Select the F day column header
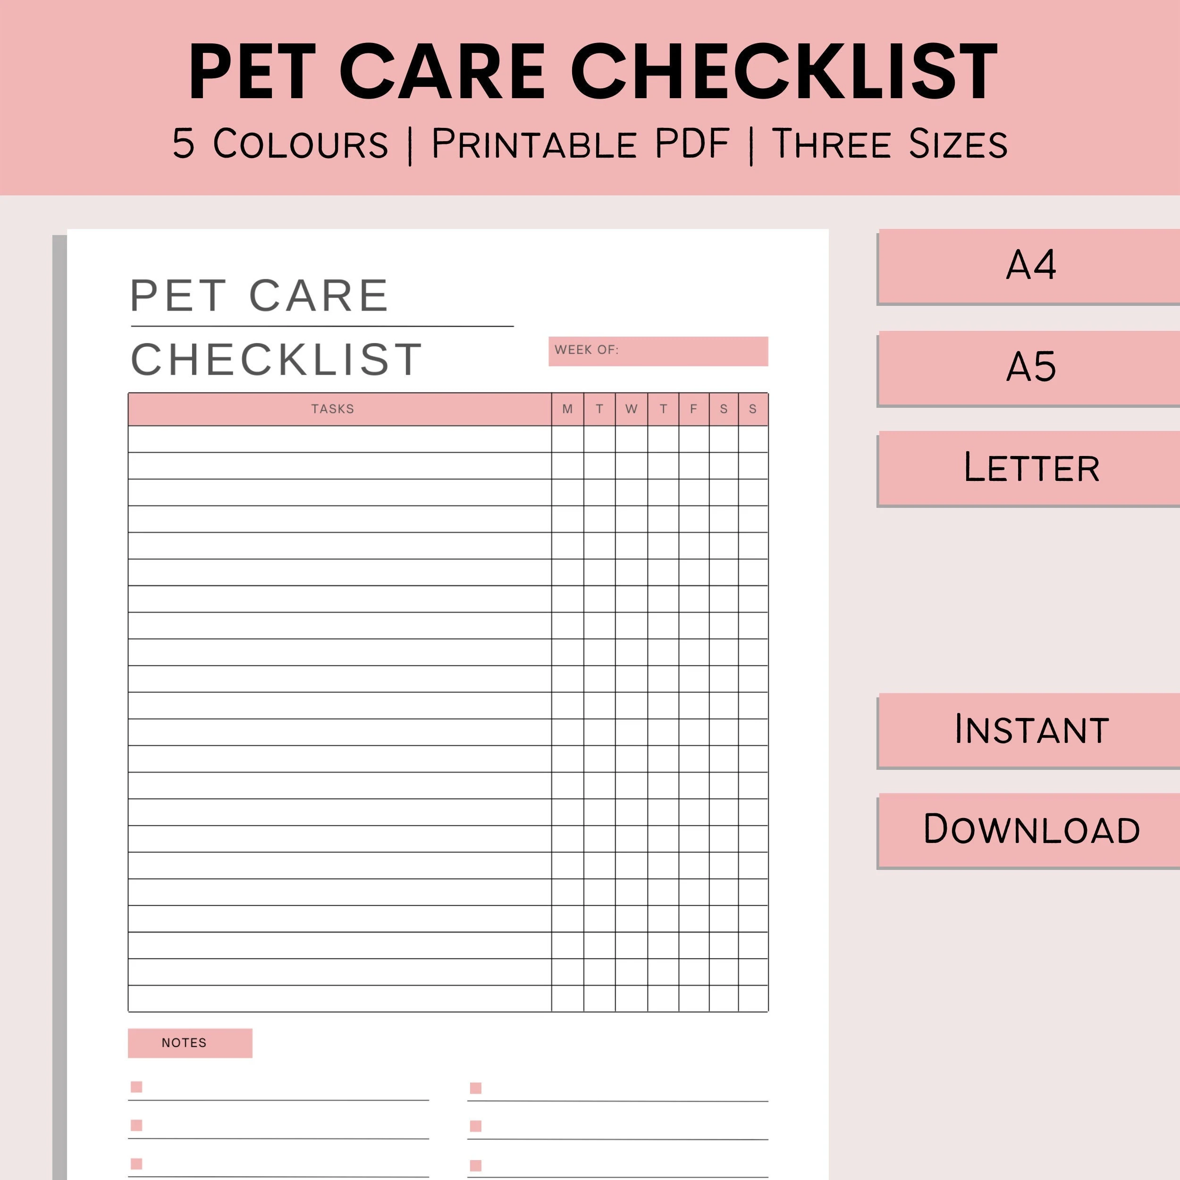Image resolution: width=1180 pixels, height=1180 pixels. point(693,409)
